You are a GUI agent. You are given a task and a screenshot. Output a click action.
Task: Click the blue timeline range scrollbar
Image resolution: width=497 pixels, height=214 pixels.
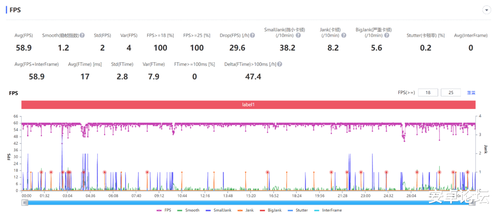click(248, 202)
